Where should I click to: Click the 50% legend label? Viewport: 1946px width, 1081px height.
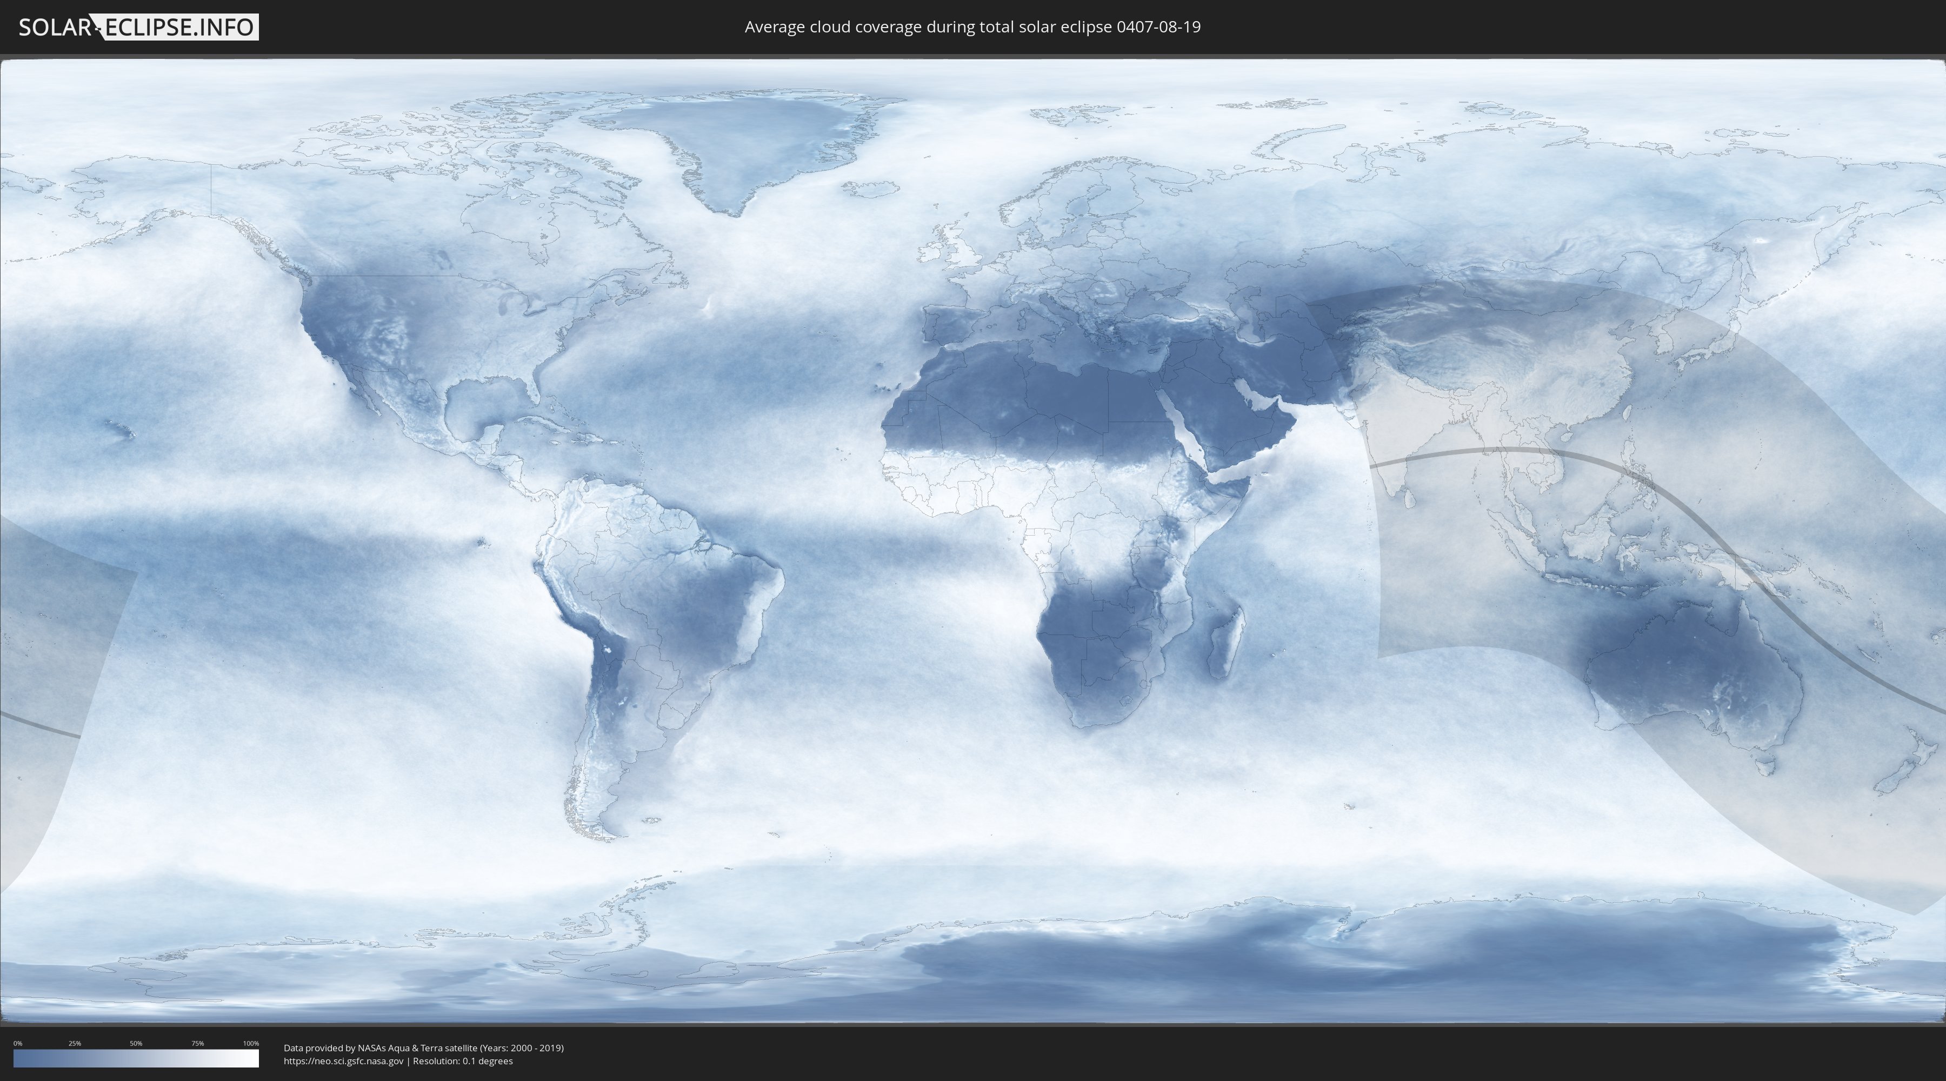[x=136, y=1043]
